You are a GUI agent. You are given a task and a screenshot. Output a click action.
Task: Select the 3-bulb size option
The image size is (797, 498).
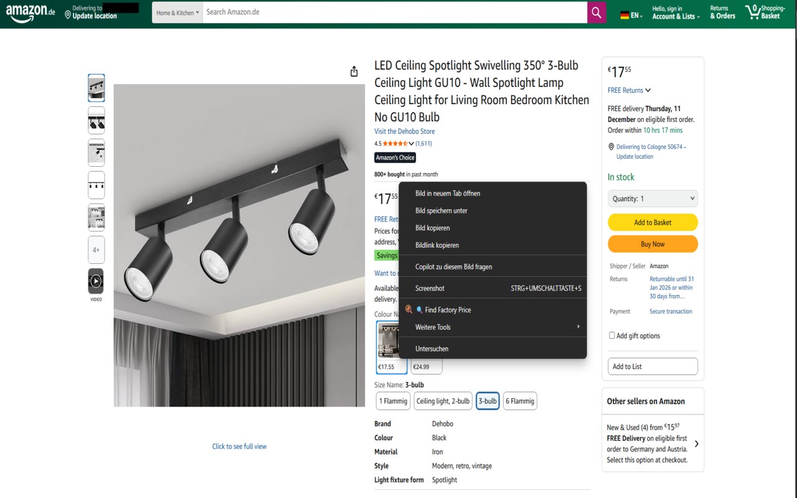pos(488,401)
